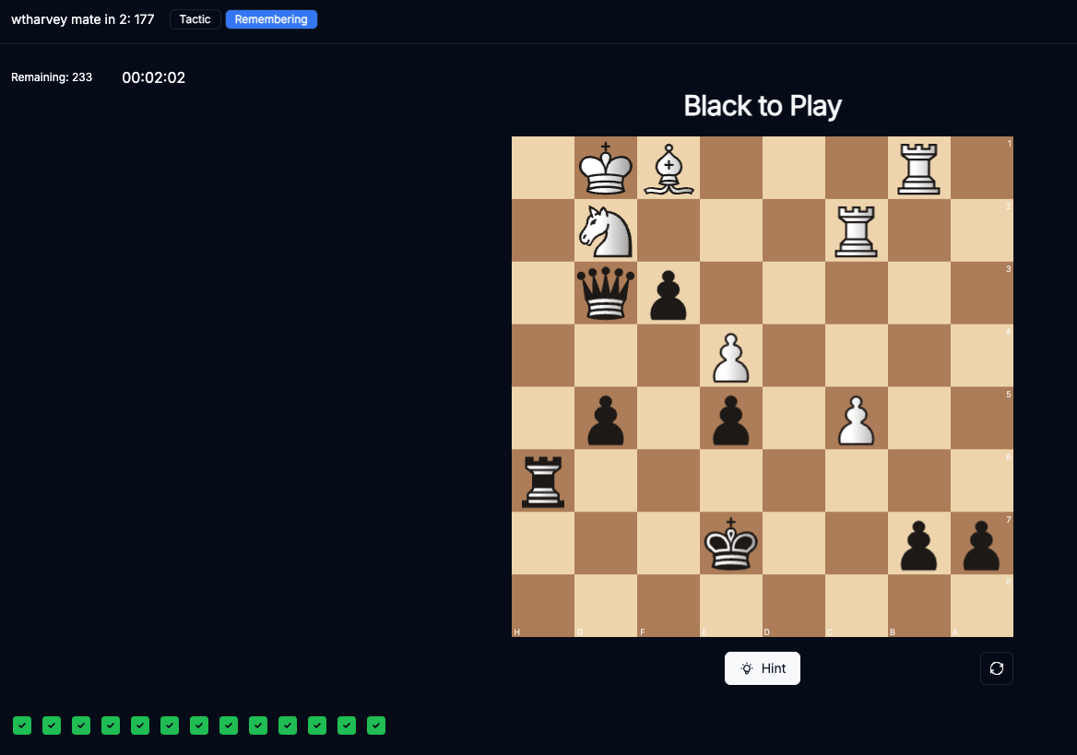Screen dimensions: 1077x755
Task: Click the black king on e7
Action: (731, 544)
